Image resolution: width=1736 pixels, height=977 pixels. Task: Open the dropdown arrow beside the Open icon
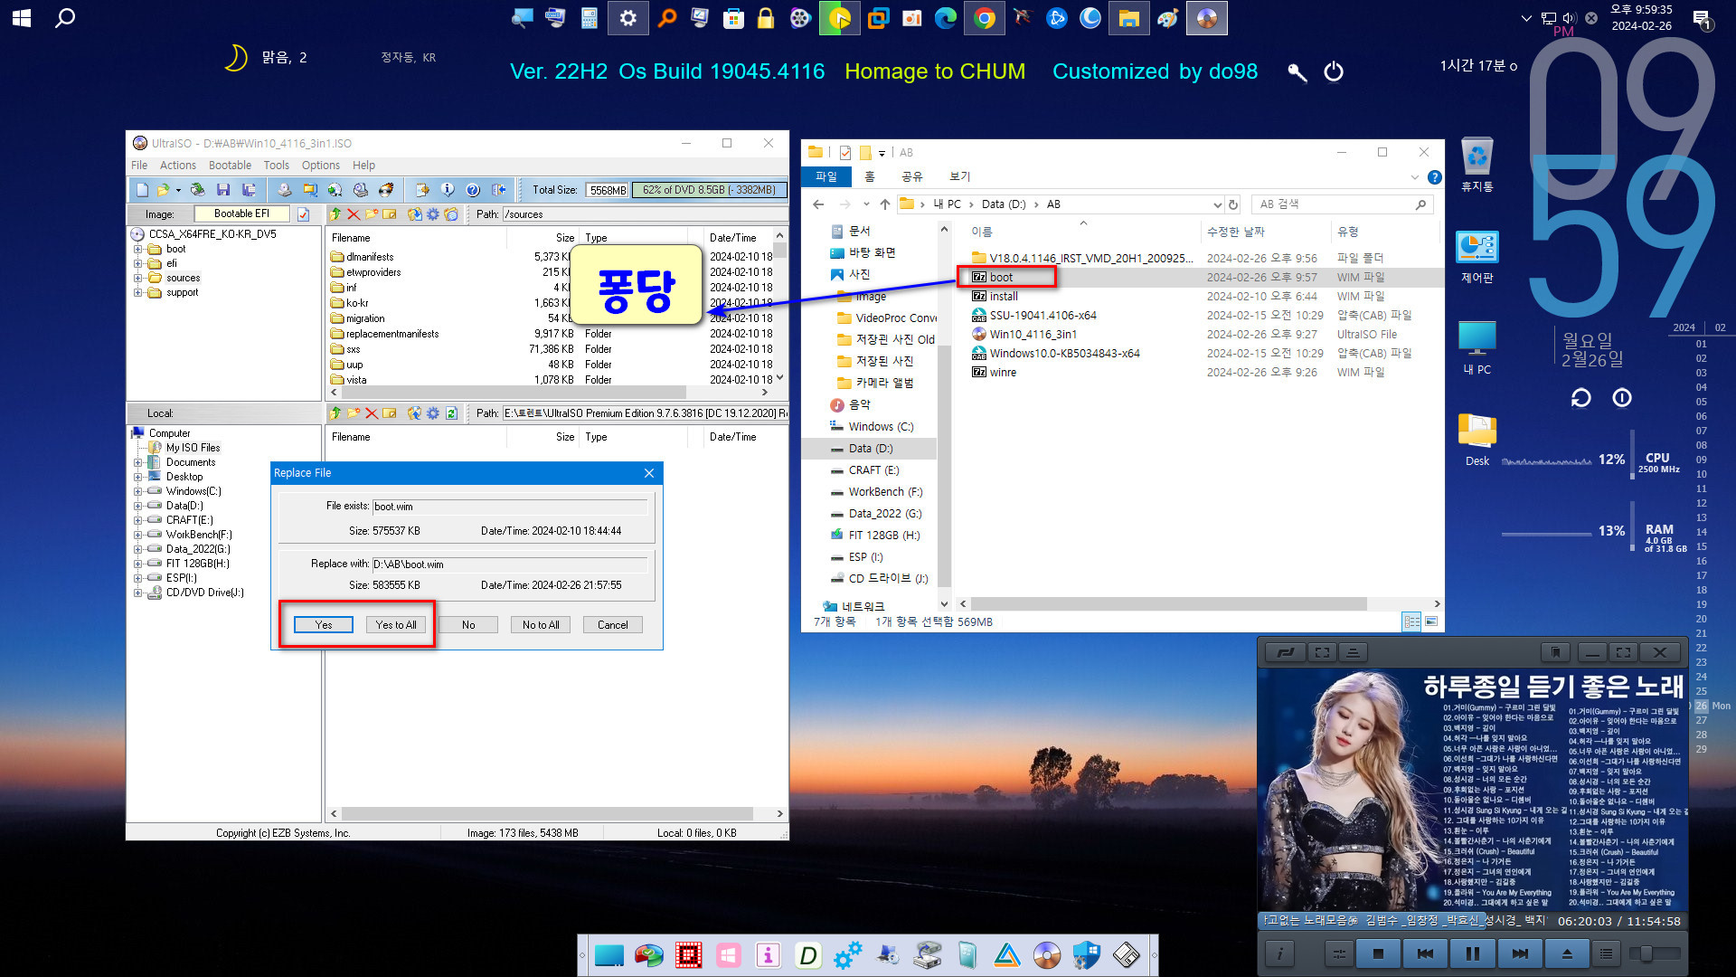click(x=178, y=190)
